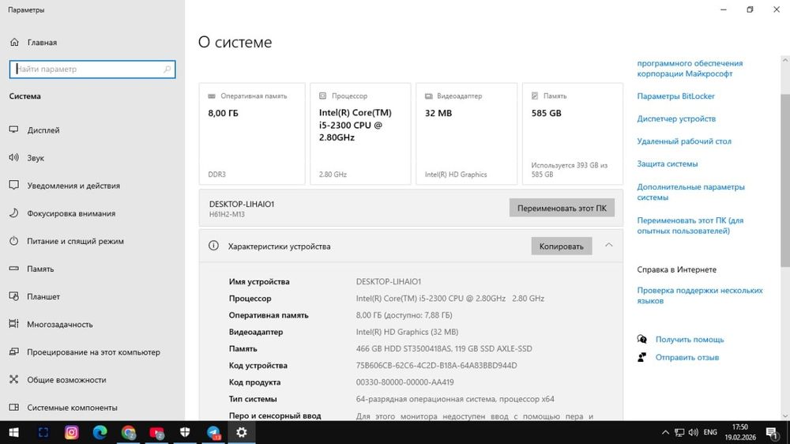
Task: Click the scrollbar down arrow
Action: pyautogui.click(x=785, y=416)
